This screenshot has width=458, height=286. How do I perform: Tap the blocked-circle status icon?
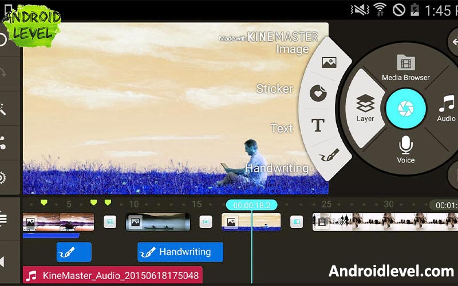[x=398, y=10]
